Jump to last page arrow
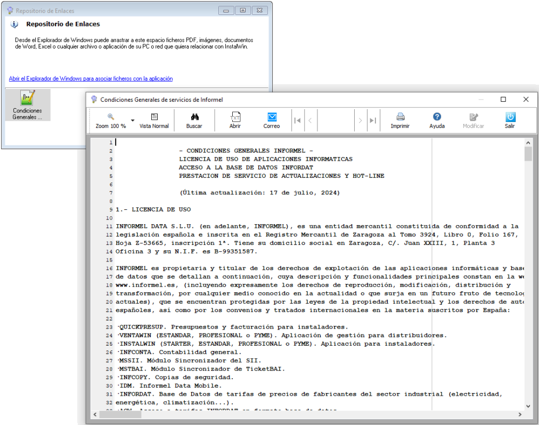 pyautogui.click(x=373, y=120)
